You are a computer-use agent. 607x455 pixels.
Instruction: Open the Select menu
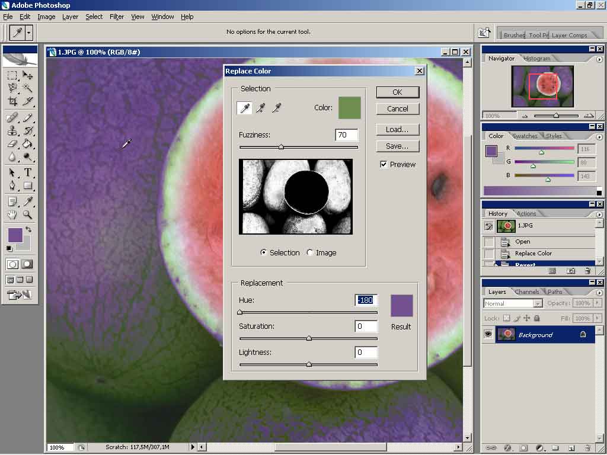click(x=94, y=17)
